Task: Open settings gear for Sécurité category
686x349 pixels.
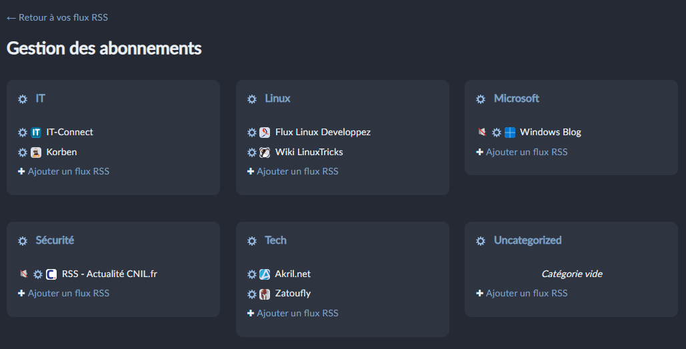Action: (x=23, y=241)
